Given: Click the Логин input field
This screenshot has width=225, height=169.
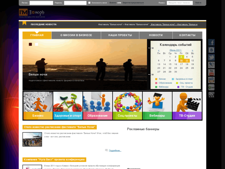Looking at the screenshot, I should tap(41, 3).
